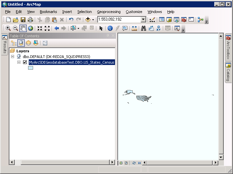Choose the Select Elements arrow

coord(101,28)
